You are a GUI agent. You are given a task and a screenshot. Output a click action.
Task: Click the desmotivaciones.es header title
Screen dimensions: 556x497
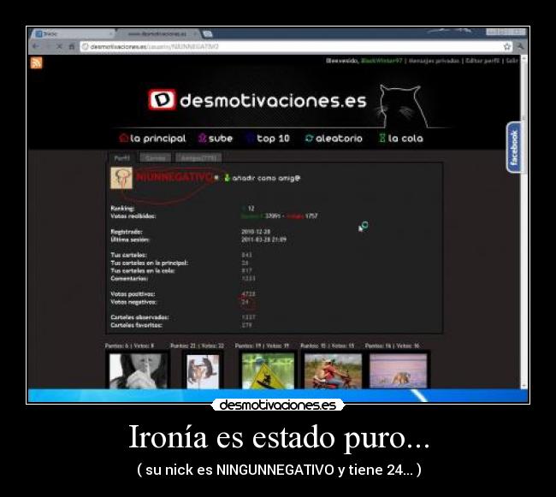[273, 101]
